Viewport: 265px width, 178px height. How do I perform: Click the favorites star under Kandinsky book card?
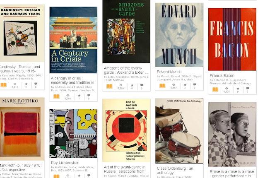(26, 84)
